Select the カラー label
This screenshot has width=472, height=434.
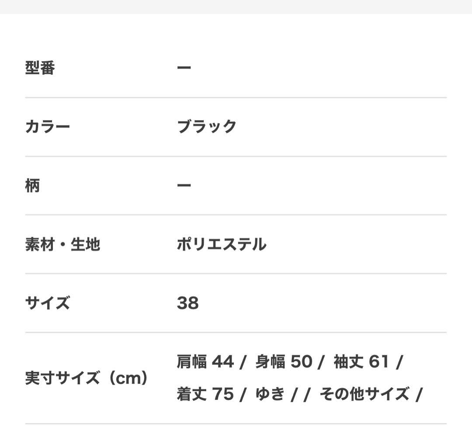48,127
